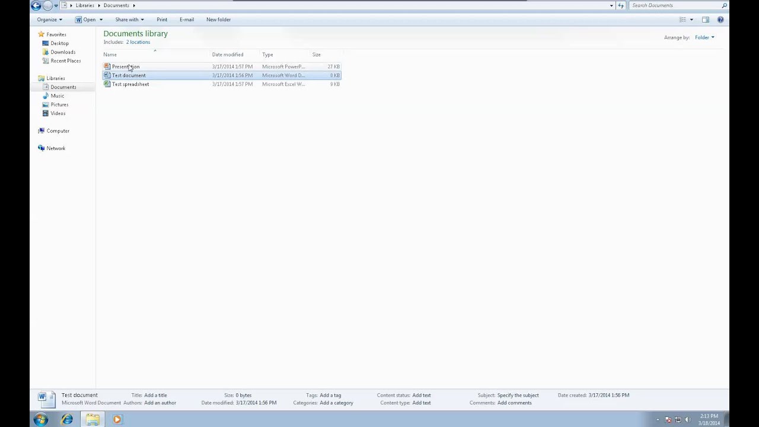Click the magnifier search icon
Screen dimensions: 759x427
coord(725,5)
